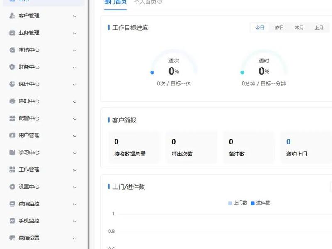Image resolution: width=332 pixels, height=249 pixels.
Task: Expand the 呼叫中心 chevron
Action: [75, 102]
